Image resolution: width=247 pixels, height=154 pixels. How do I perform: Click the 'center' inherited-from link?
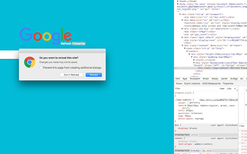[195, 135]
